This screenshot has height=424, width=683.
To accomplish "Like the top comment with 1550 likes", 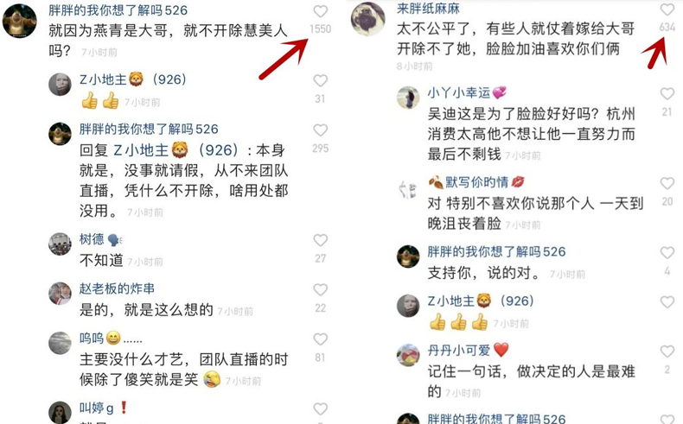I will [x=320, y=11].
